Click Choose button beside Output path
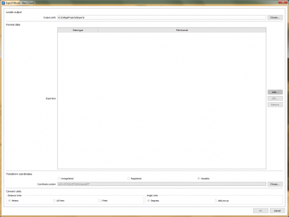The height and width of the screenshot is (217, 289). 275,17
